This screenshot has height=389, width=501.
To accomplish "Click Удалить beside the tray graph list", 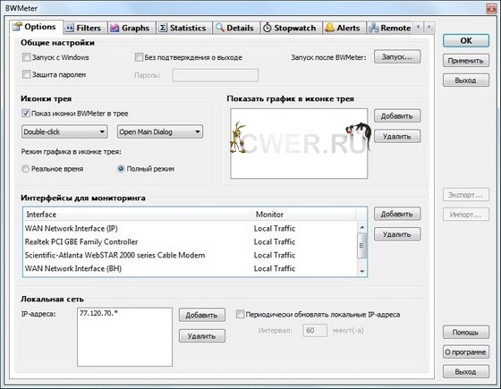I will 397,136.
